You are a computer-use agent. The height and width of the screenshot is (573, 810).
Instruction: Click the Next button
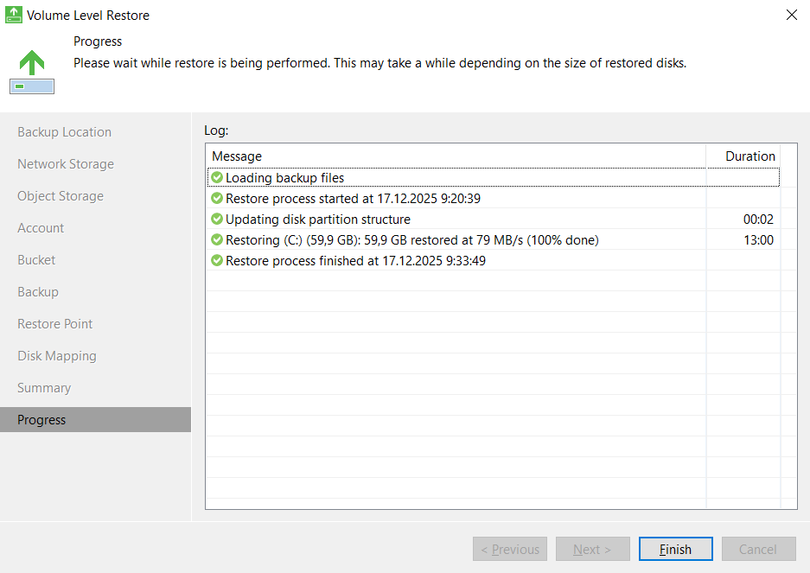(592, 550)
